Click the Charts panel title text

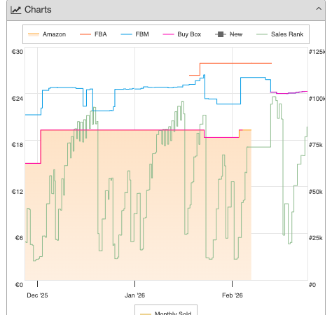tap(38, 10)
